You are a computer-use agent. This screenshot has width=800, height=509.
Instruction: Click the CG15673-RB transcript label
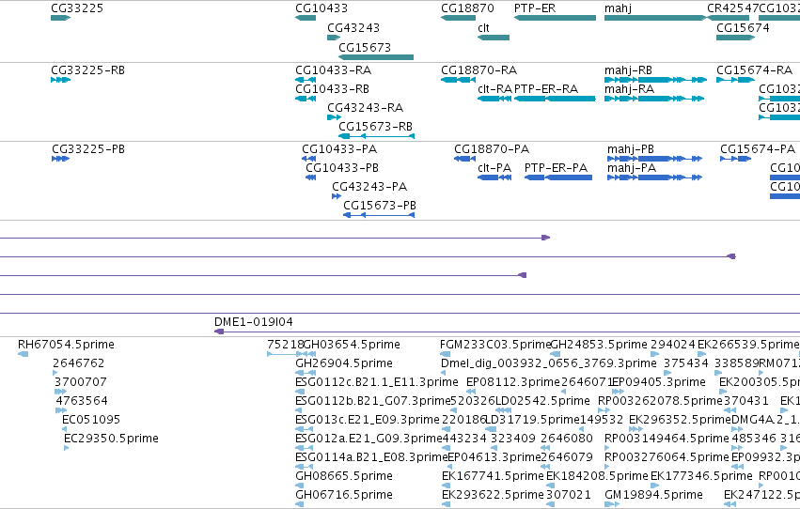pyautogui.click(x=375, y=127)
